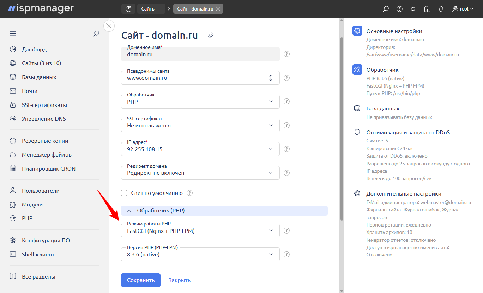Open notifications bell
The height and width of the screenshot is (293, 483).
(441, 9)
